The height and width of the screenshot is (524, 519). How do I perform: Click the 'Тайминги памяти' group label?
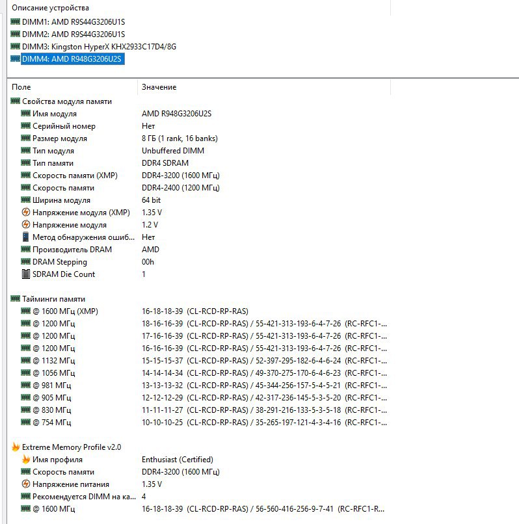53,299
